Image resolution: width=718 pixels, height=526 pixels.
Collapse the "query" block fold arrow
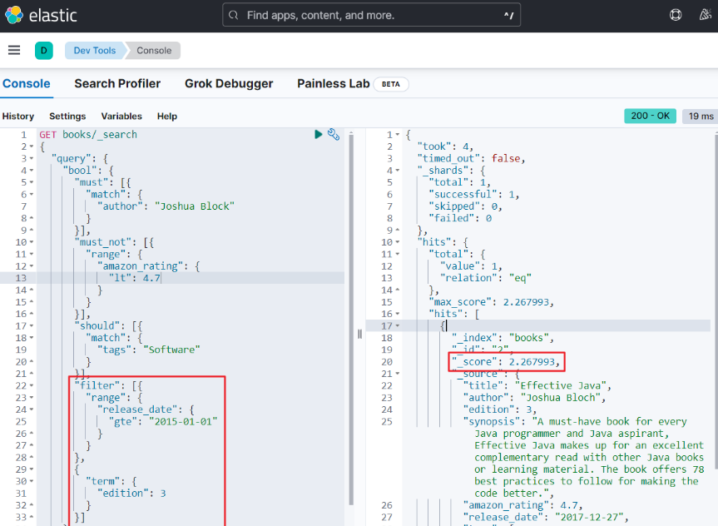point(32,158)
